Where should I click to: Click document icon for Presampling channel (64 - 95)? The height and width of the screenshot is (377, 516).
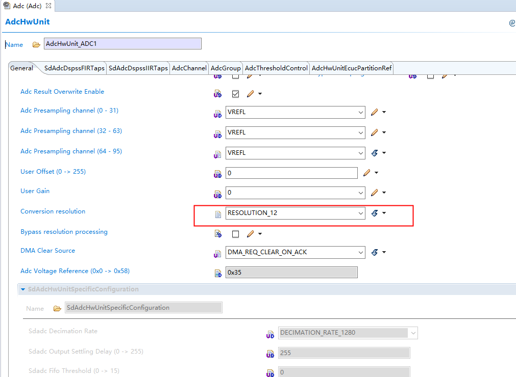[217, 155]
